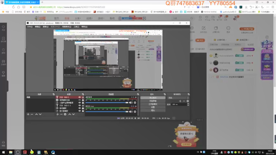The width and height of the screenshot is (276, 155).
Task: Move the selected source down
Action: click(73, 114)
